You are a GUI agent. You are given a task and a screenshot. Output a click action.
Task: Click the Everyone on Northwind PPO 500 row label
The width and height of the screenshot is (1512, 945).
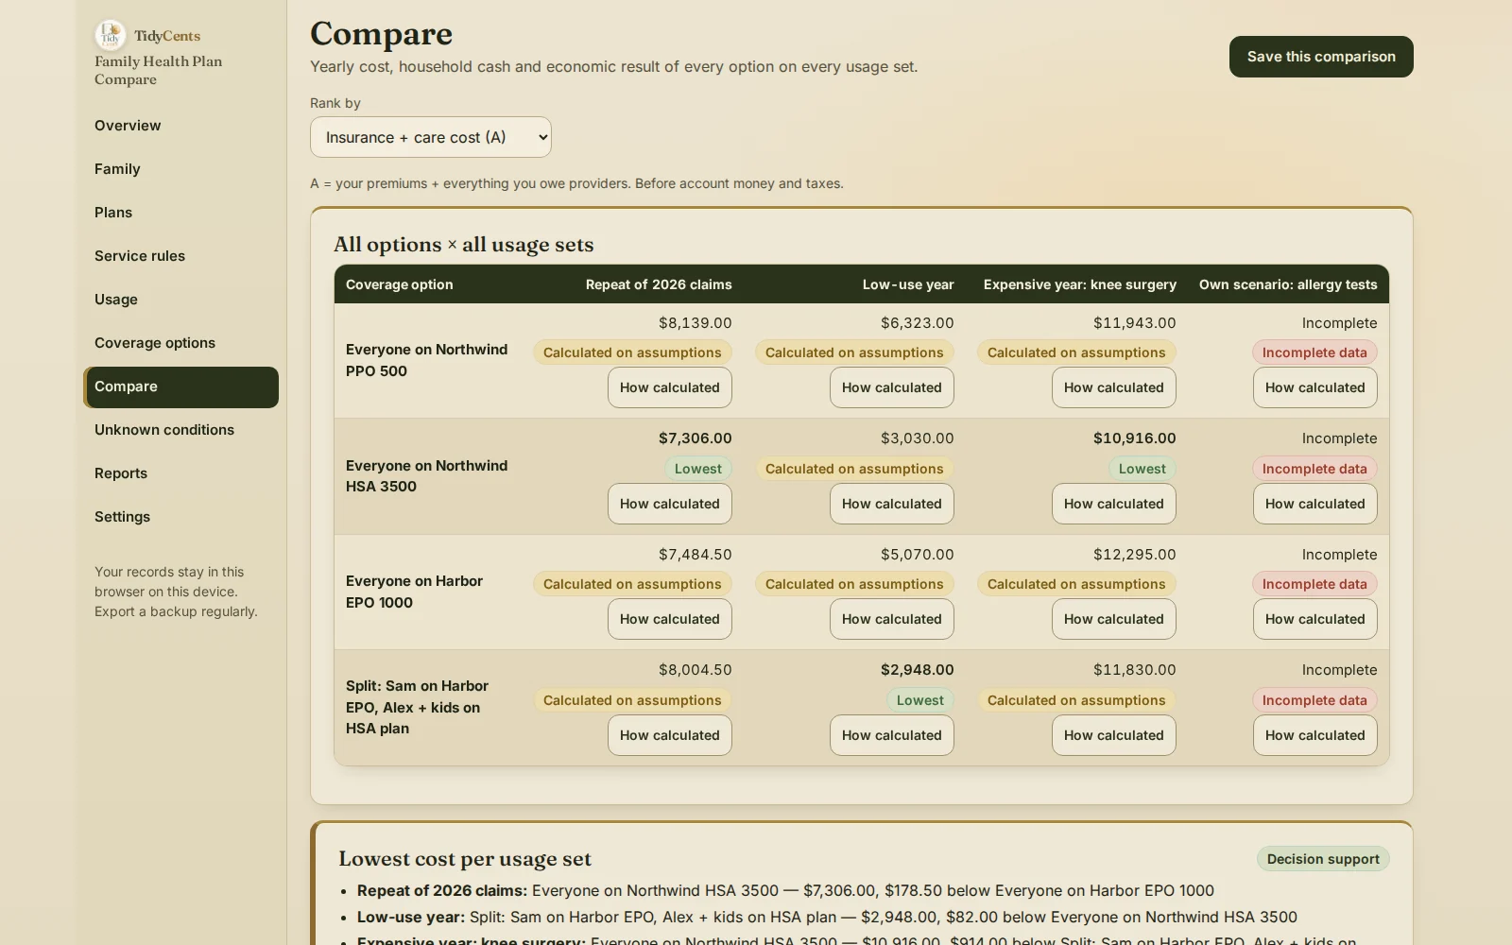tap(427, 360)
